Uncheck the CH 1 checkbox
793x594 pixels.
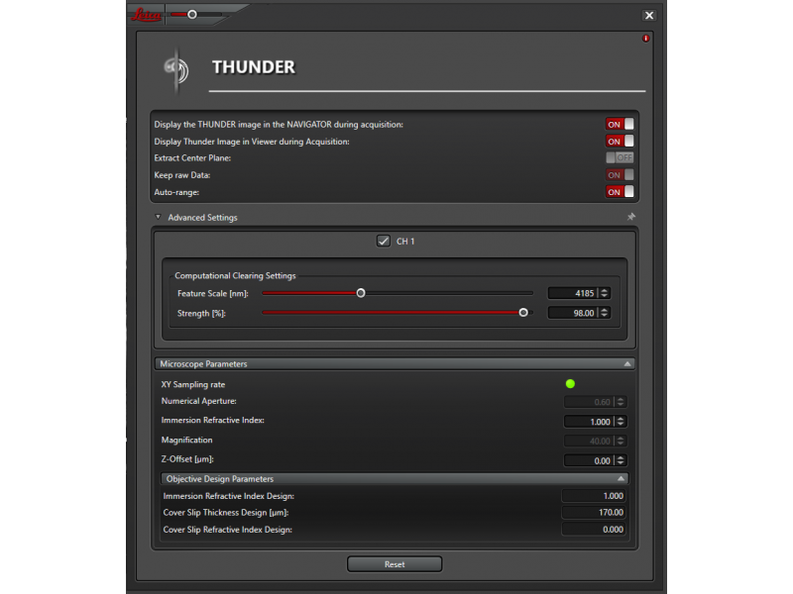(384, 241)
